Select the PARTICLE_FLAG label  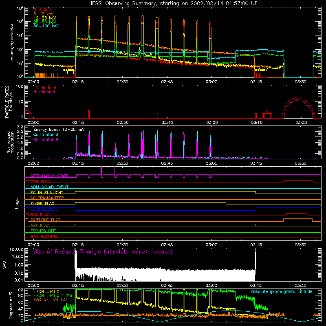click(46, 220)
